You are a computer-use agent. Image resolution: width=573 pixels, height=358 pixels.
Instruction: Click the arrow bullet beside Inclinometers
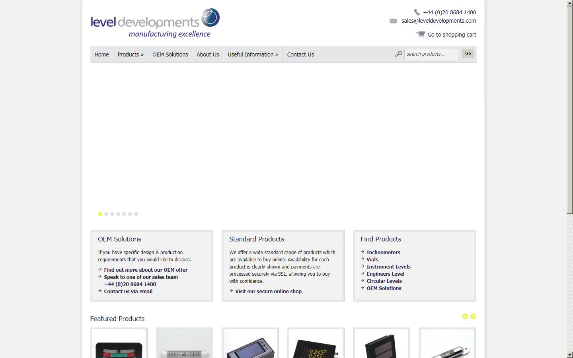pyautogui.click(x=362, y=252)
